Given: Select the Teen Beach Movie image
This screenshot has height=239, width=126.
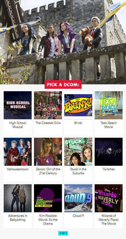Looking at the screenshot, I should coord(109,105).
